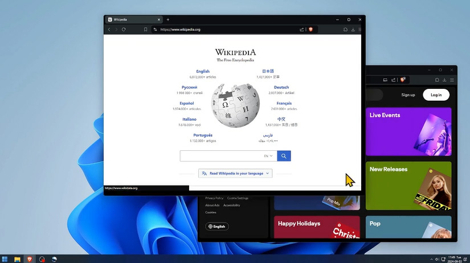Open Brave Shields in the Wikipedia window

click(x=311, y=30)
